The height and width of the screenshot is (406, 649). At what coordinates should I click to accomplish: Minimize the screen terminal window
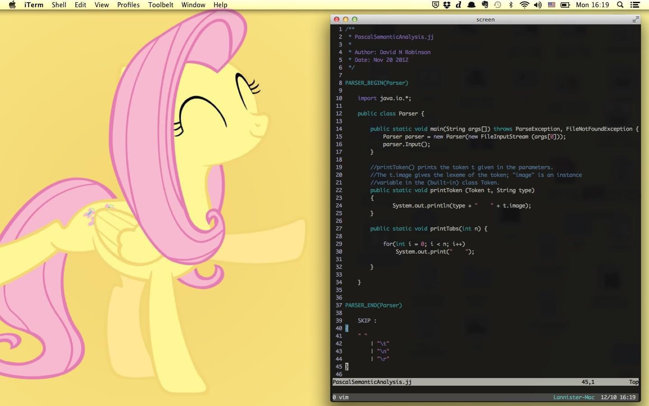[x=346, y=19]
